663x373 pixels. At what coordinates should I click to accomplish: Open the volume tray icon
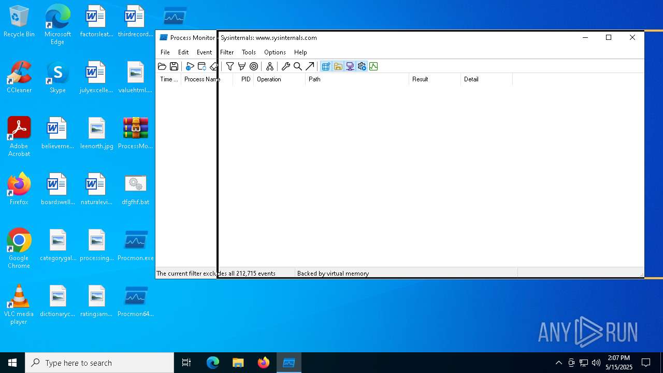click(x=596, y=363)
